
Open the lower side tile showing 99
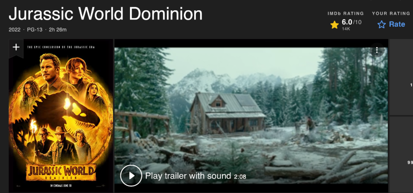click(x=401, y=155)
